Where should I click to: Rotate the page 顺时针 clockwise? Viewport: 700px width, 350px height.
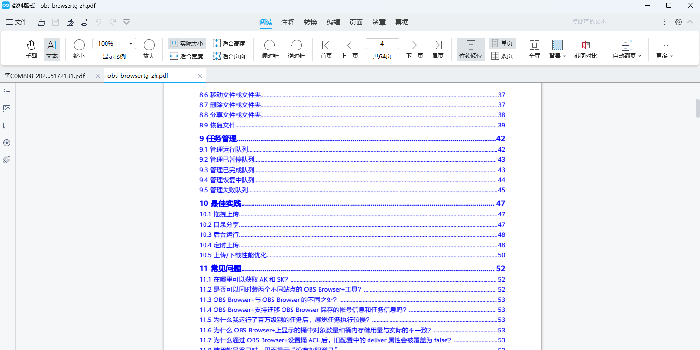pos(270,49)
